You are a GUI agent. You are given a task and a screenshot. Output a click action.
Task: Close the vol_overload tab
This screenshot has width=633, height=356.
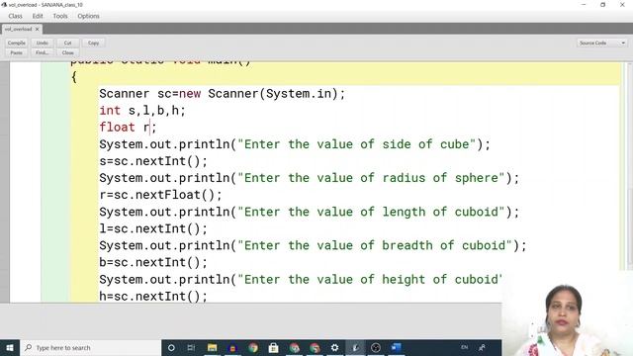tap(38, 29)
